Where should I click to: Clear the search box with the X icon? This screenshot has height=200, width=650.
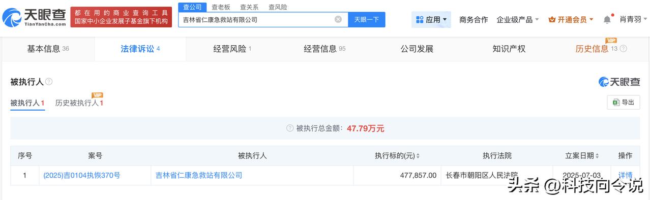tap(338, 19)
